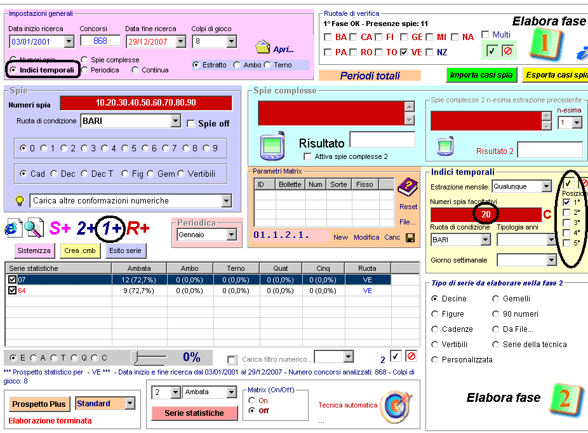Select the Ambo radio option
This screenshot has height=433, width=588.
point(237,65)
